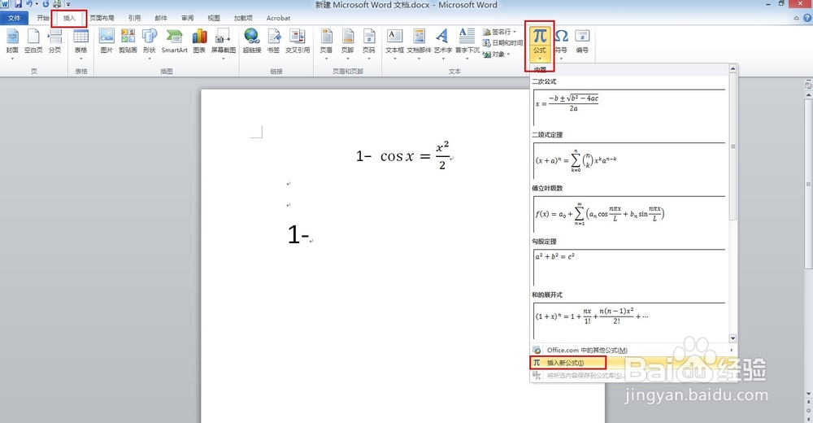Choose the quadratic formula (二次公式) equation

(629, 107)
